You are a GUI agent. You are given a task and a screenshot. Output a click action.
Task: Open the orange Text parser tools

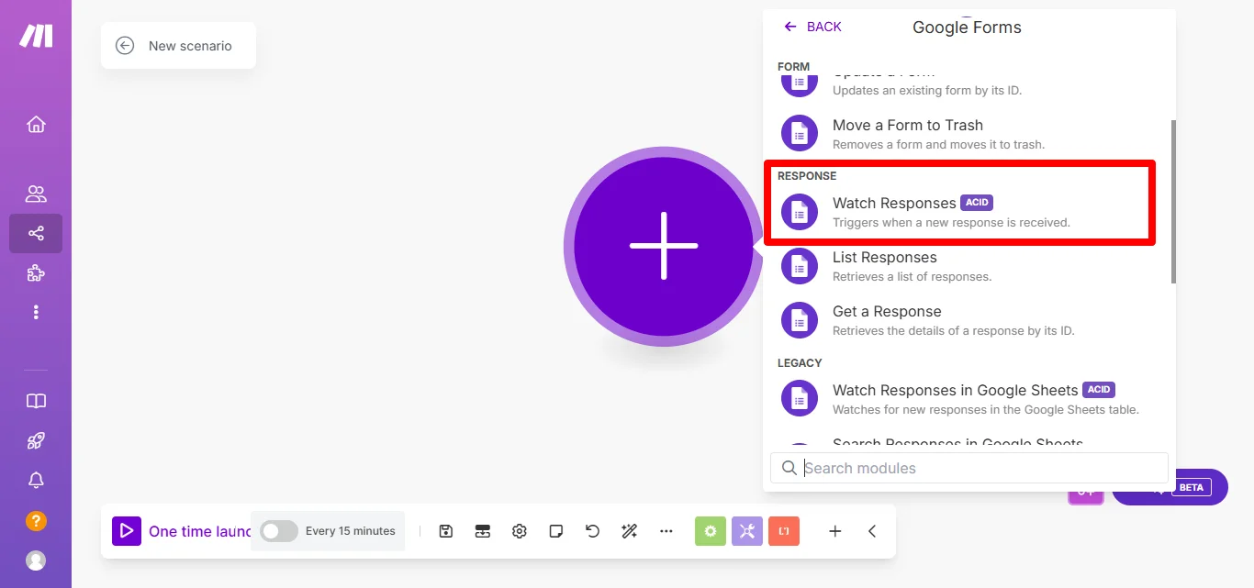[x=784, y=531]
